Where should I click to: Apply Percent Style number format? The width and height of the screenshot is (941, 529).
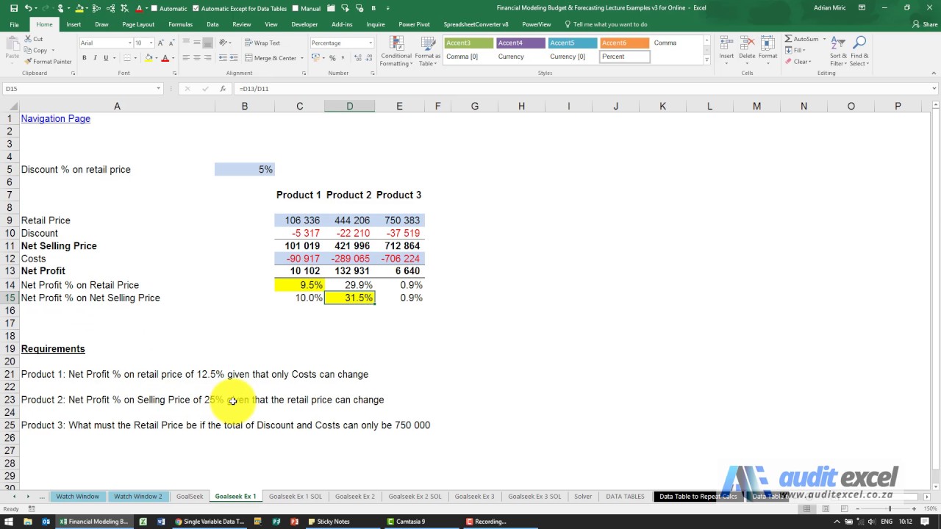pos(332,58)
